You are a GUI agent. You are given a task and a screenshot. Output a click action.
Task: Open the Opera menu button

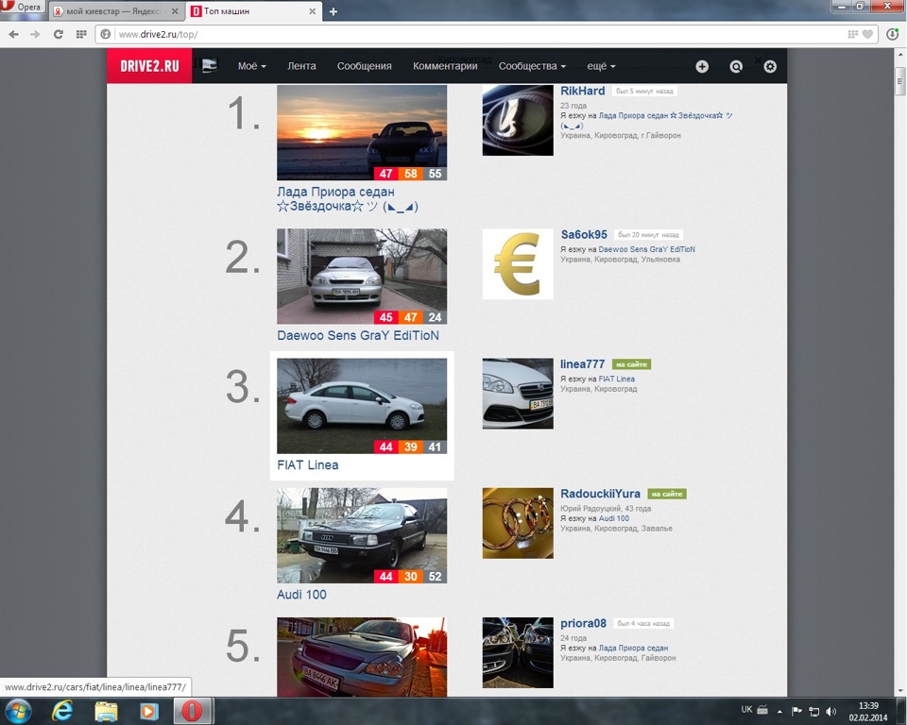coord(22,7)
